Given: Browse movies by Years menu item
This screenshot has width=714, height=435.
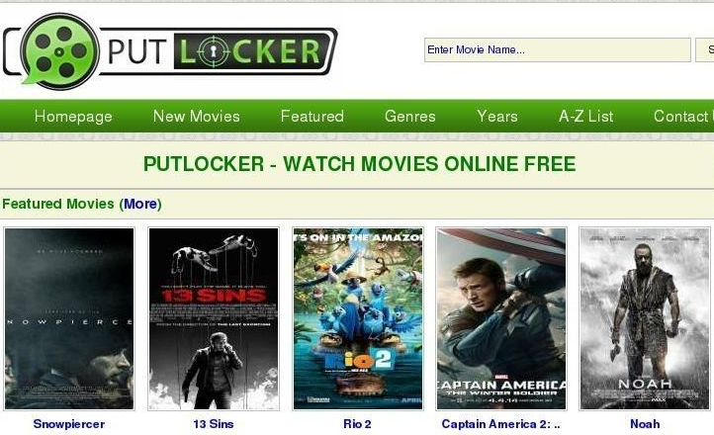Looking at the screenshot, I should point(497,116).
